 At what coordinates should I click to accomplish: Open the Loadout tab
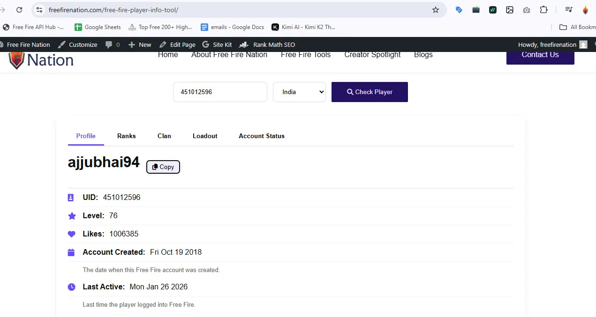pyautogui.click(x=205, y=136)
